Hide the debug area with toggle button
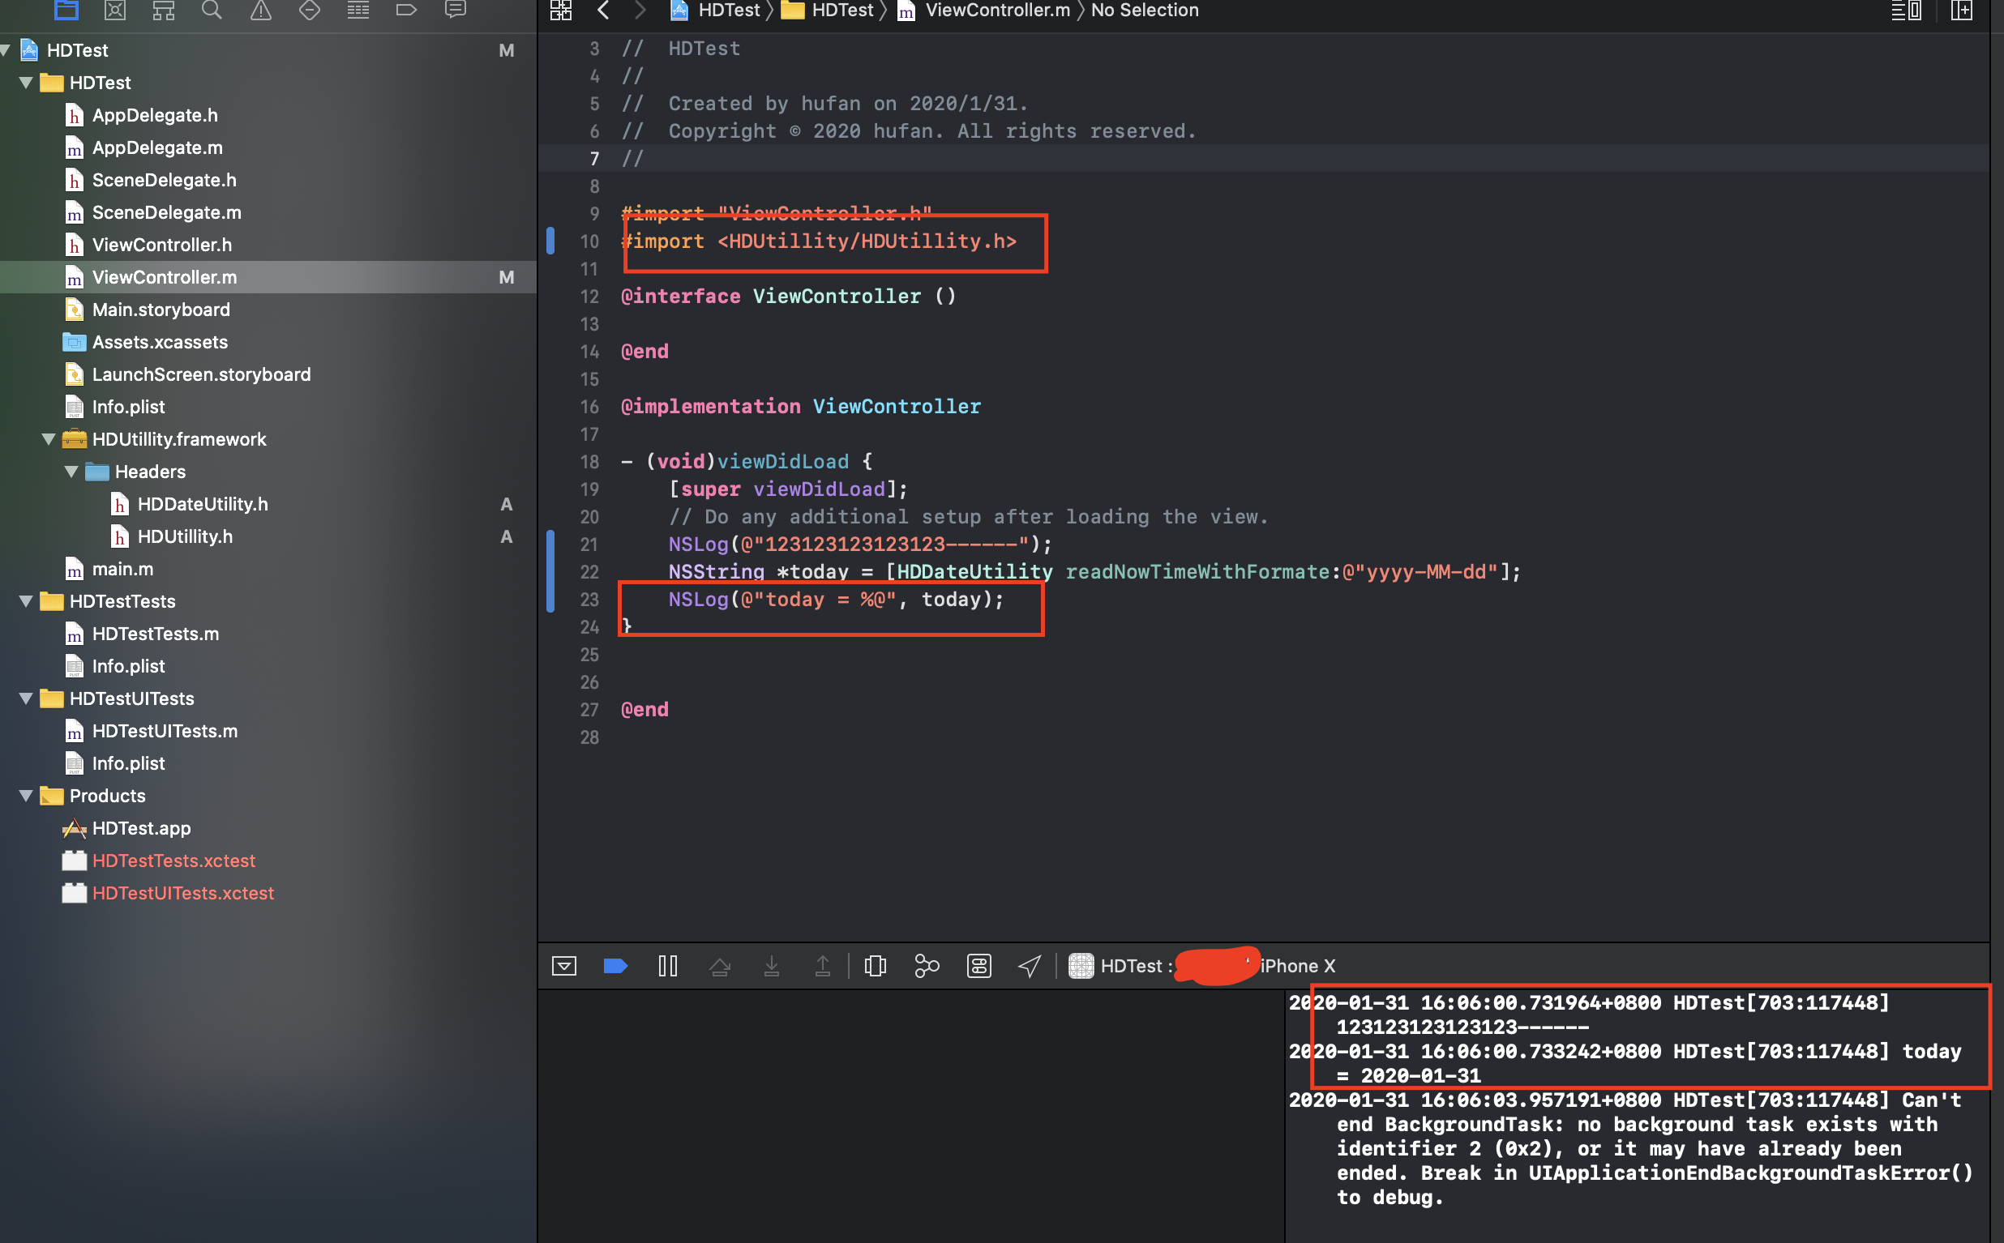Image resolution: width=2004 pixels, height=1243 pixels. (x=564, y=966)
